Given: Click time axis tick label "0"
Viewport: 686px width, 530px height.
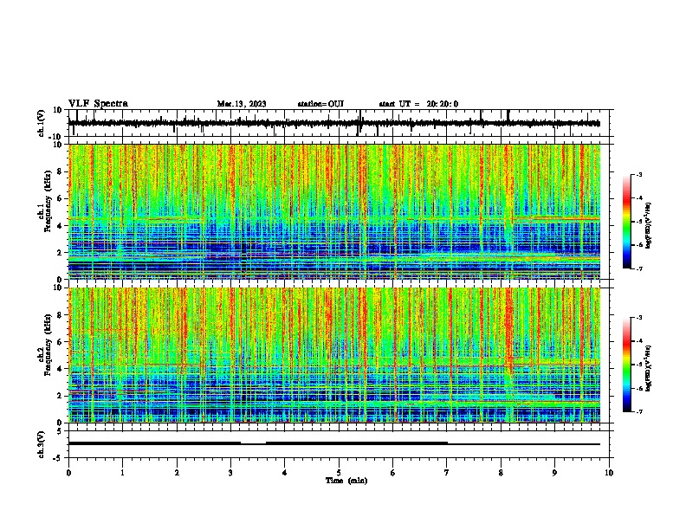Looking at the screenshot, I should pyautogui.click(x=68, y=473).
